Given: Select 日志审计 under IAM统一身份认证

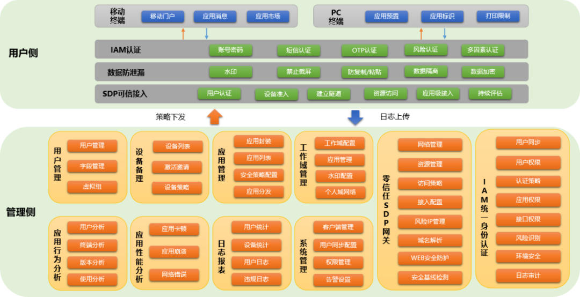Looking at the screenshot, I should coord(528,276).
